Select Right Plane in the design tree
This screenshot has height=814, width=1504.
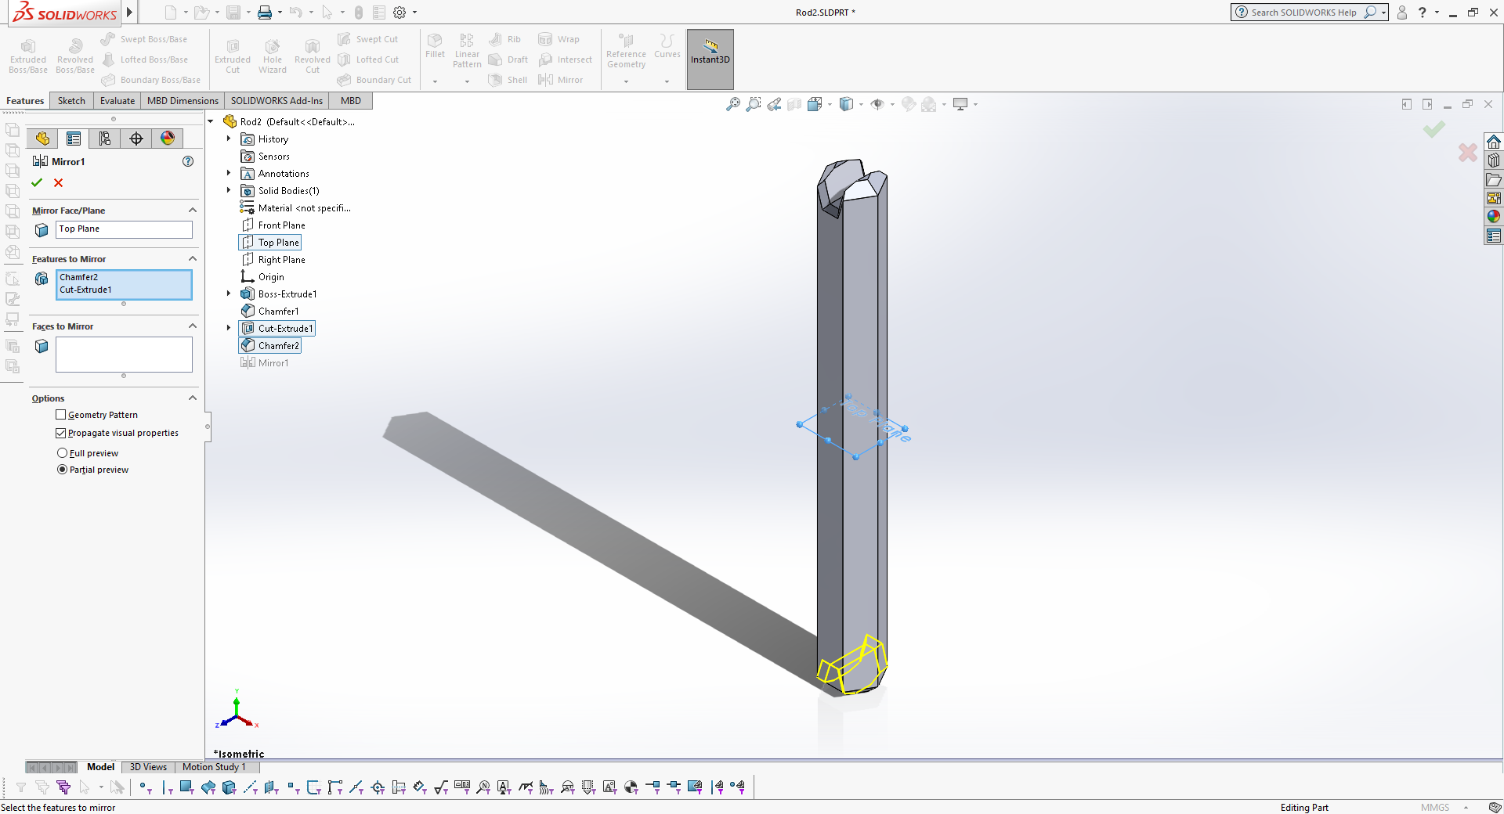(274, 260)
